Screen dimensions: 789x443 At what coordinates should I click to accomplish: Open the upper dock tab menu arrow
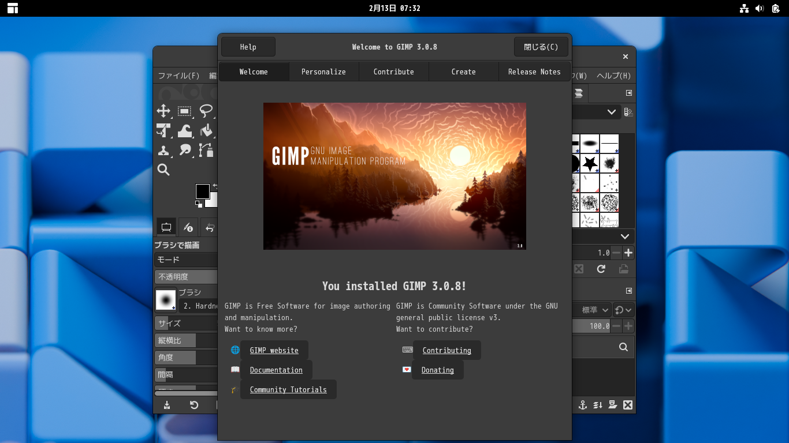point(629,93)
